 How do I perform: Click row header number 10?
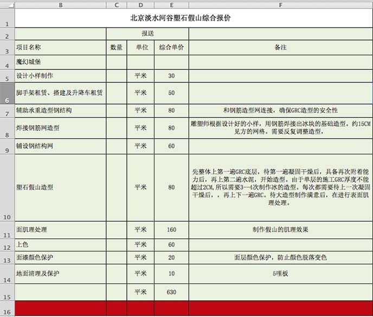7,187
